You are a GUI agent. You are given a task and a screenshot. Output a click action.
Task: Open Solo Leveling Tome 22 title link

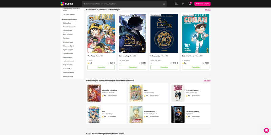(x=159, y=56)
